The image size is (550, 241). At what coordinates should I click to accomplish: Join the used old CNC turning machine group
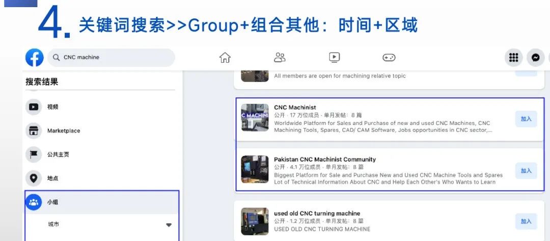[526, 221]
